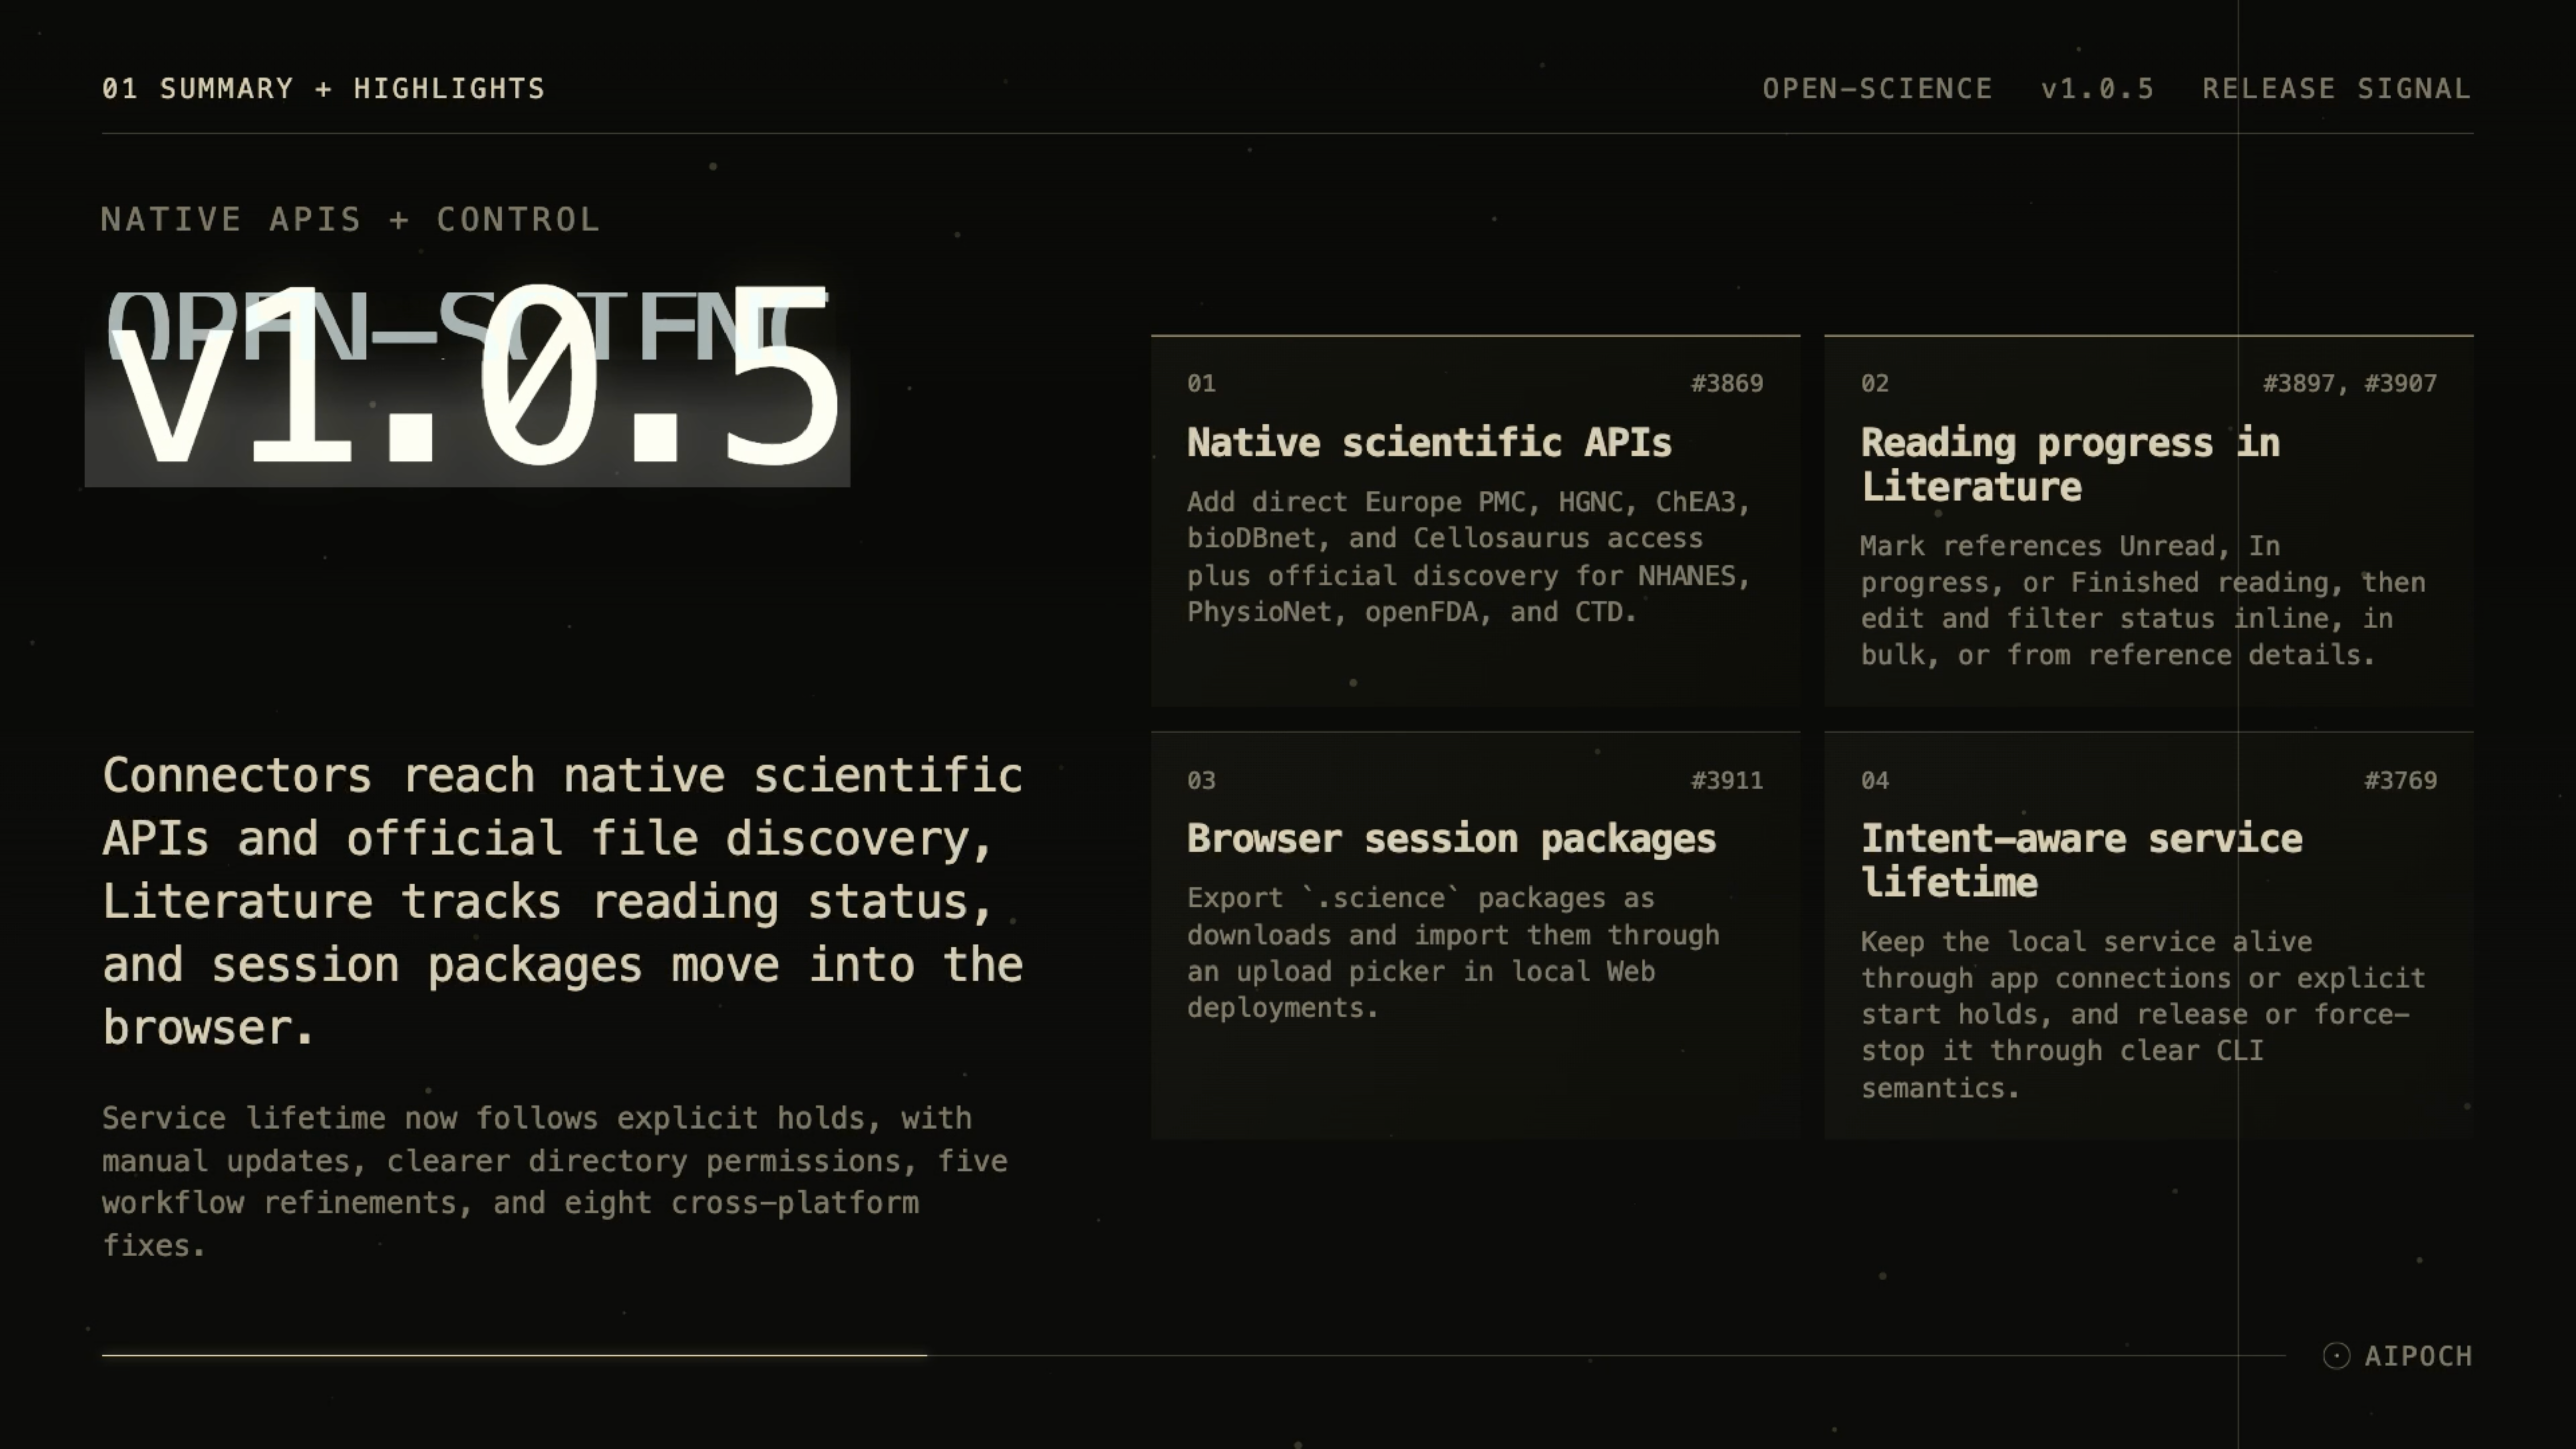Viewport: 2576px width, 1449px height.
Task: Click RELEASE SIGNAL in the header
Action: point(2336,88)
